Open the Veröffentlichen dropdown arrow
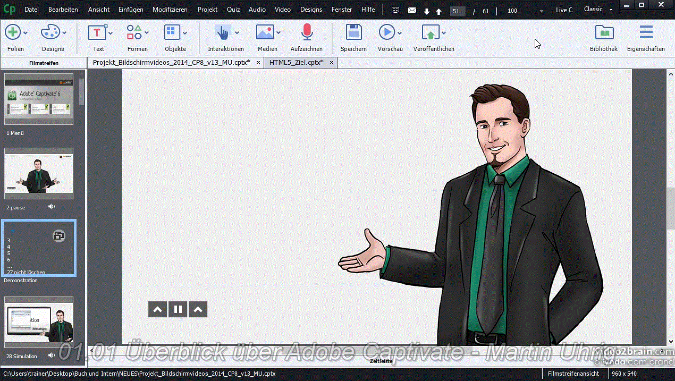Image resolution: width=675 pixels, height=381 pixels. coord(443,33)
